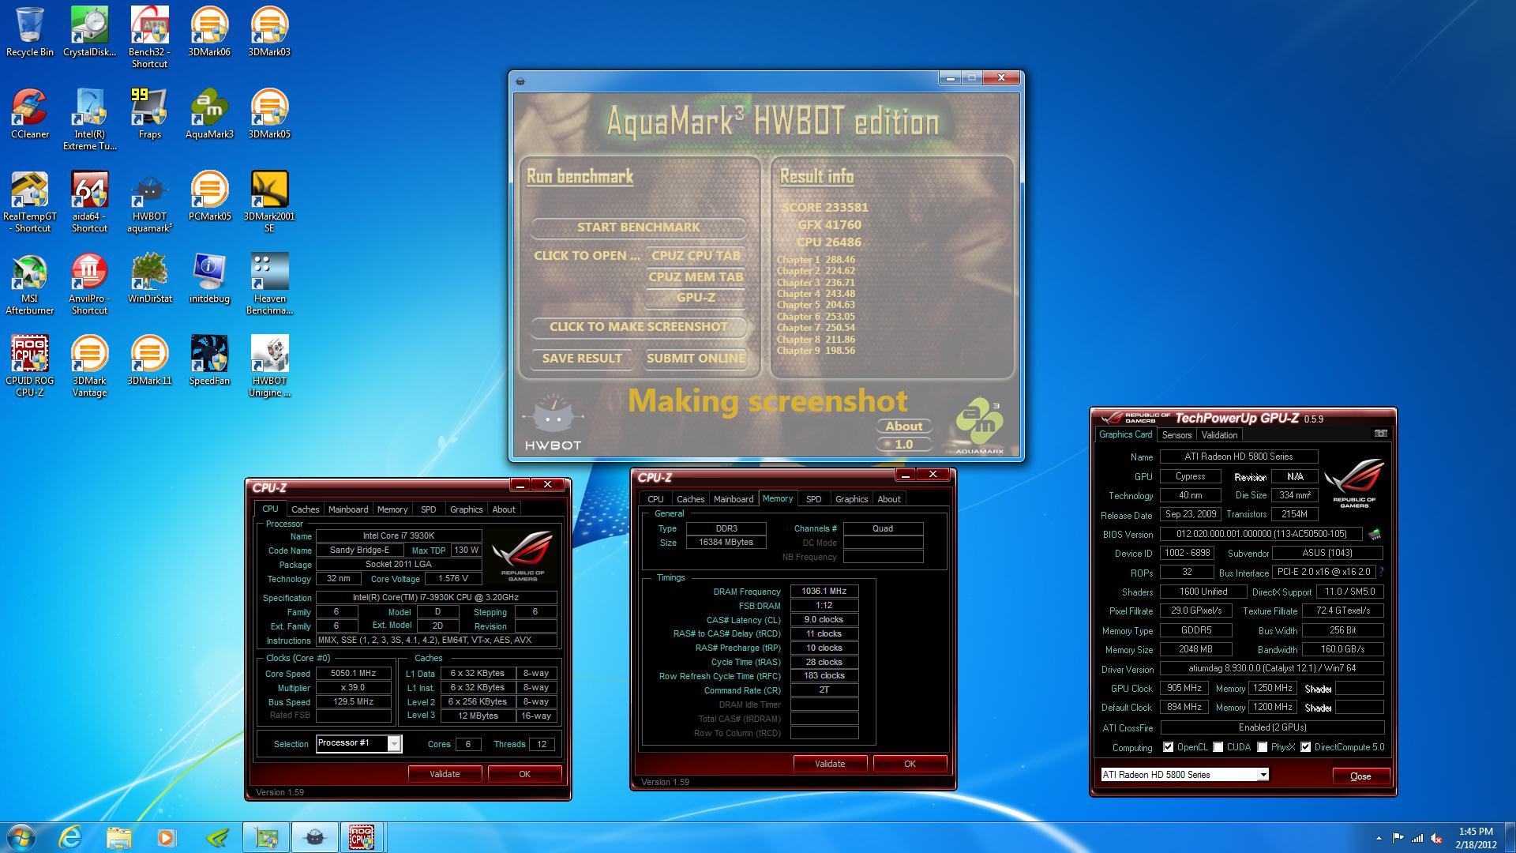Screen dimensions: 1516x853
Task: Open aida64 shortcut icon
Action: point(89,201)
